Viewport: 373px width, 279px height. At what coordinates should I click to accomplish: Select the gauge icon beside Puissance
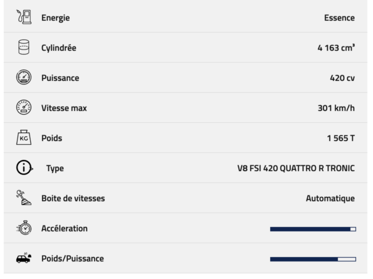24,77
